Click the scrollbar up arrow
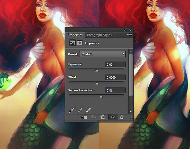This screenshot has height=149, width=190. point(131,51)
